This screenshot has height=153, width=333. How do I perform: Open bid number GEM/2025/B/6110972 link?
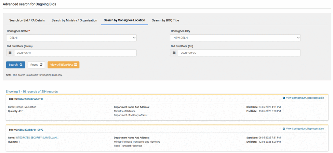31,130
